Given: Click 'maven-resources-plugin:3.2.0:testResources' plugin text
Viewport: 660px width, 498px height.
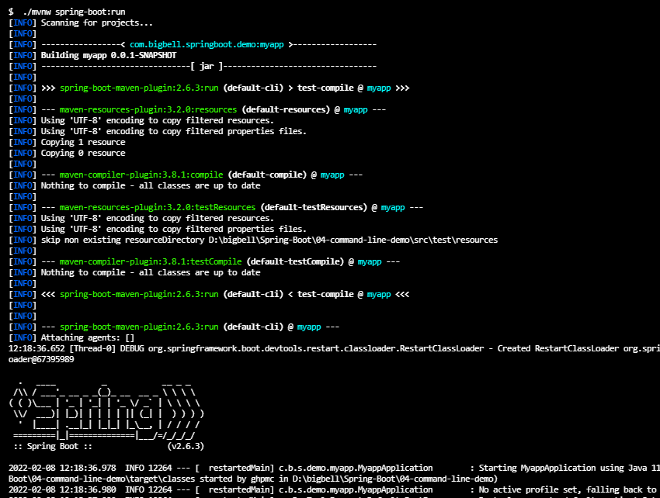Looking at the screenshot, I should point(158,207).
